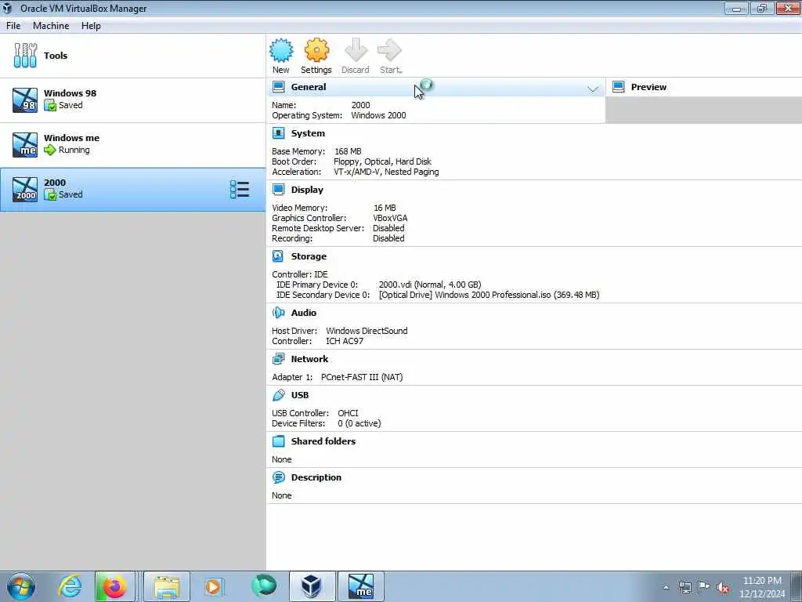Click the VBoxVGA graphics controller value
Image resolution: width=802 pixels, height=602 pixels.
coord(390,218)
